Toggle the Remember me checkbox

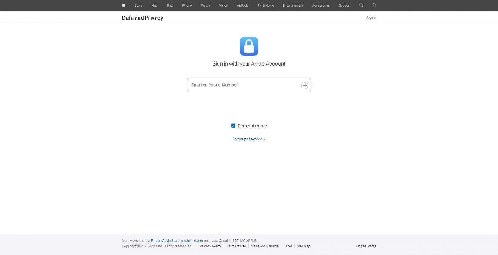click(x=233, y=126)
